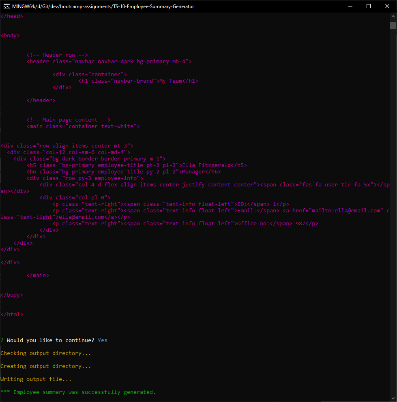The image size is (397, 402).
Task: Click the 'My Team' navbar-brand text
Action: click(170, 81)
